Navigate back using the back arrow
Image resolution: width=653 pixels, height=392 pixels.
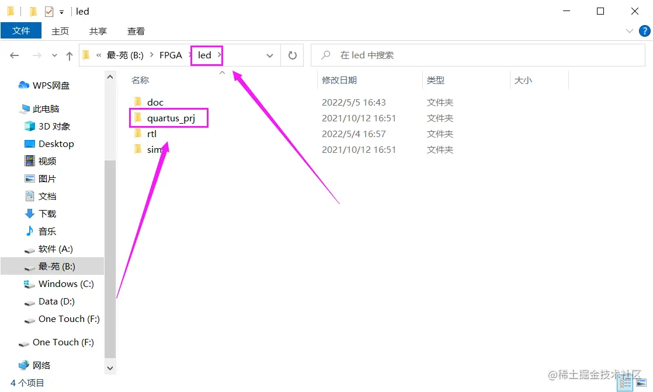[x=14, y=55]
